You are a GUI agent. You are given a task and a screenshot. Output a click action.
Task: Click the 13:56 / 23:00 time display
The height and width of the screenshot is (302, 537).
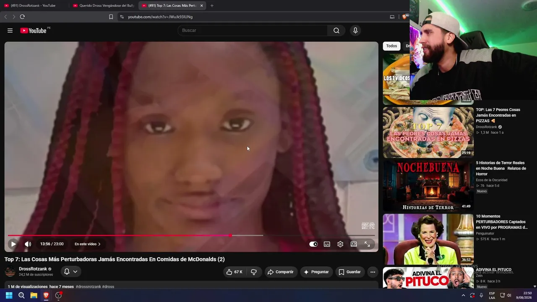[x=52, y=244]
